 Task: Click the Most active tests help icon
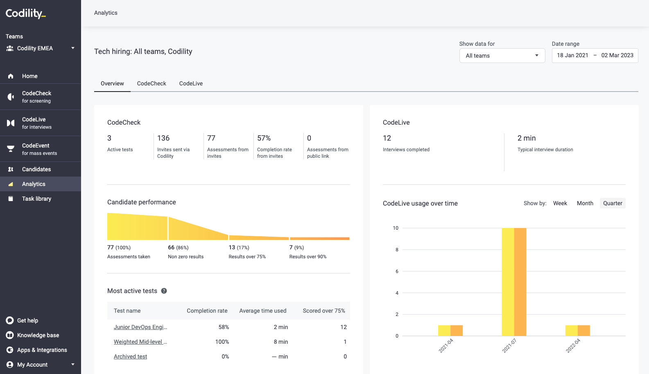pos(164,291)
